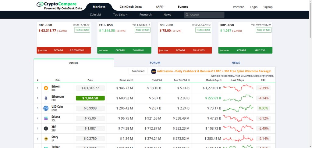Click Trade on Bybit in SOL card
312x148 pixels.
click(203, 30)
